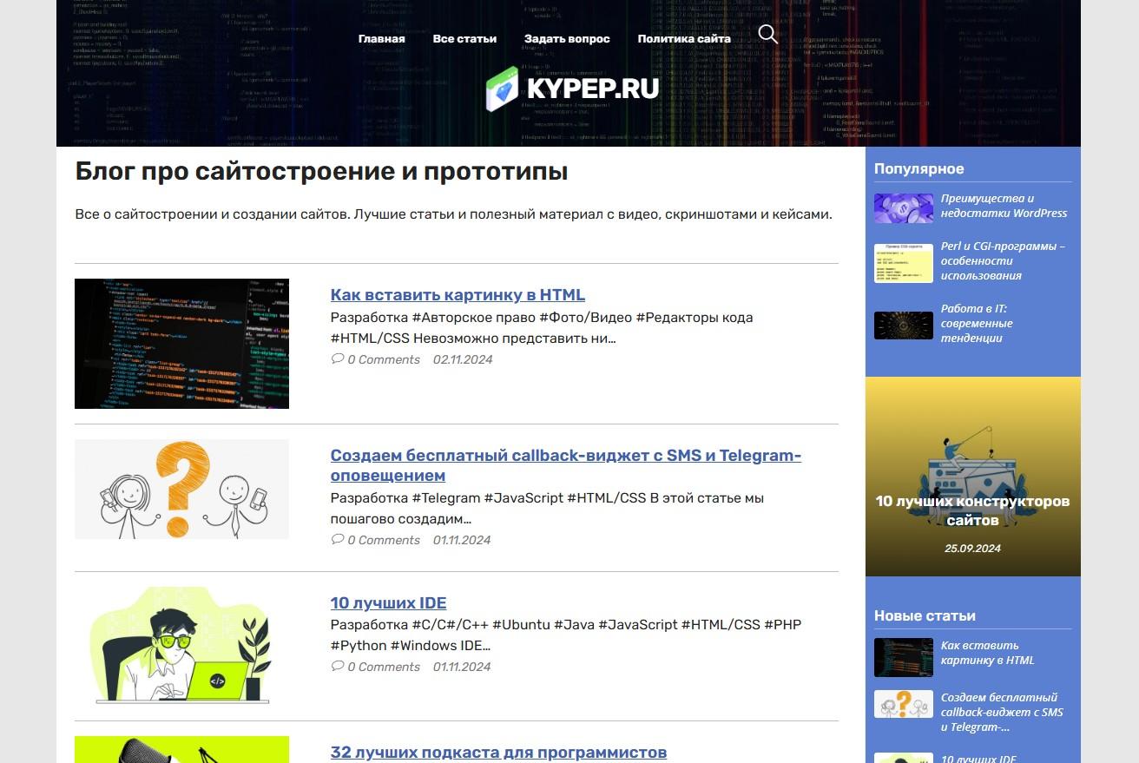The width and height of the screenshot is (1139, 763).
Task: Open popular post Работа в IT: современные тенденции
Action: pos(977,323)
